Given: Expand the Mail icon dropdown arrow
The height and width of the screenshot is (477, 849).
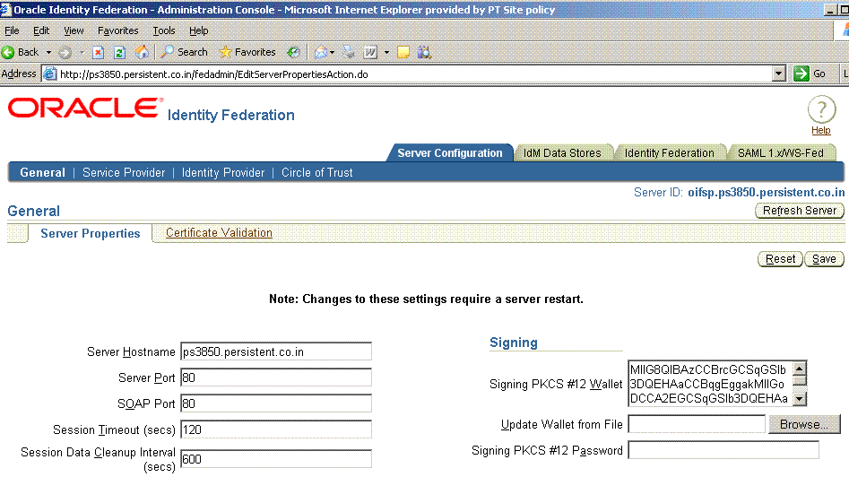Looking at the screenshot, I should 332,53.
